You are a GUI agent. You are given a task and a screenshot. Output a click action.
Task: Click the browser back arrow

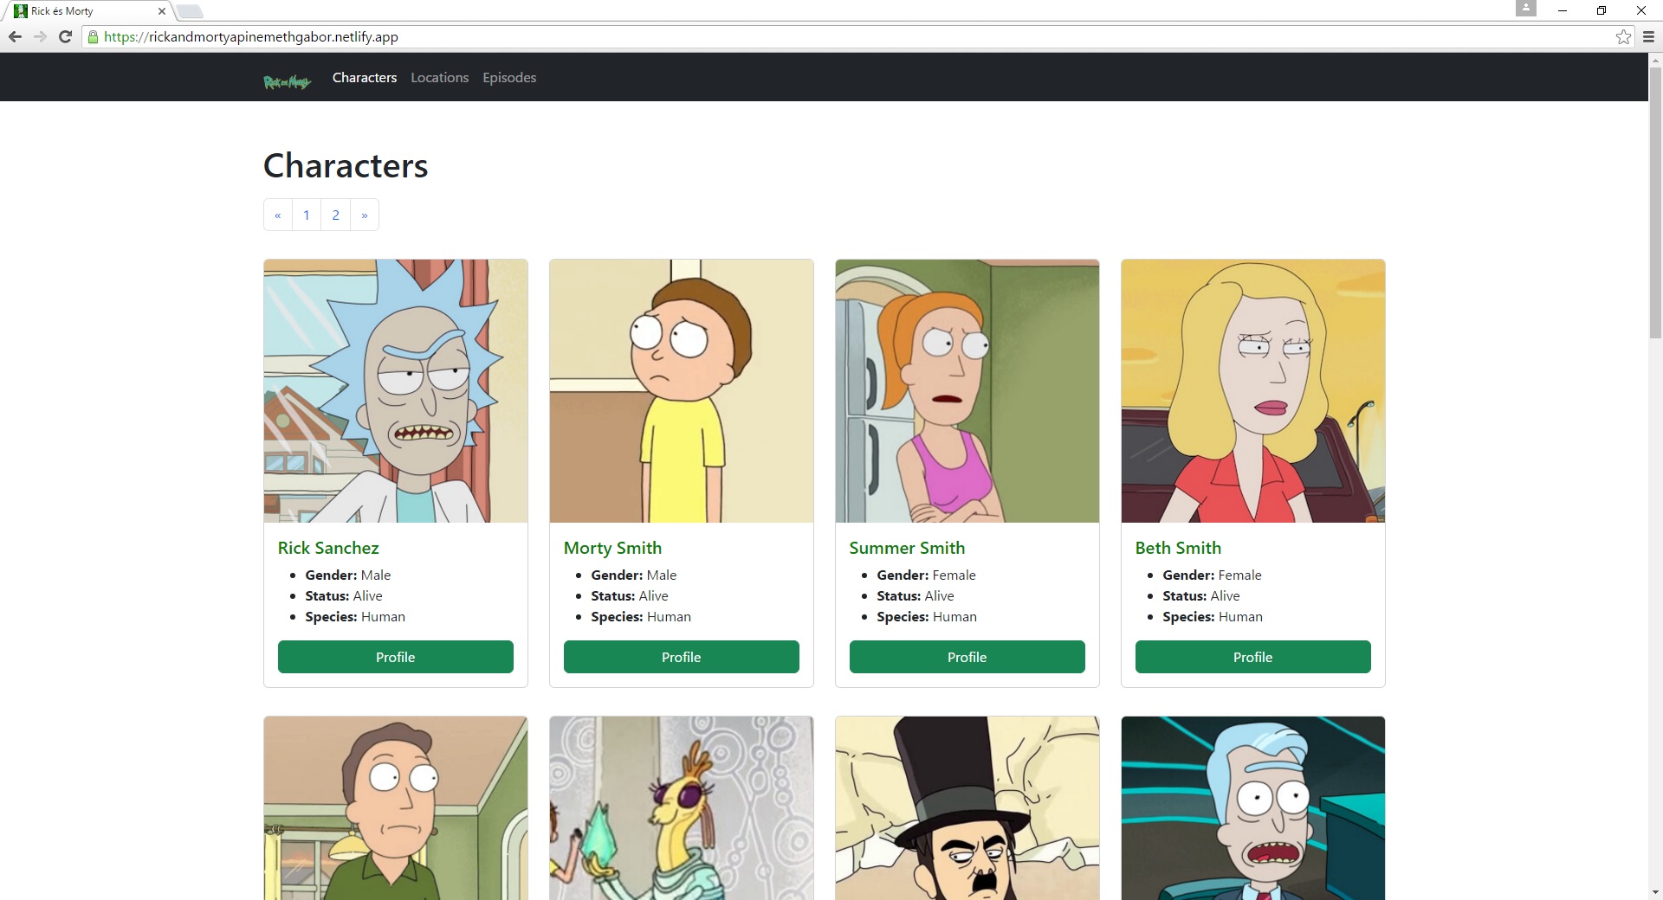coord(15,36)
